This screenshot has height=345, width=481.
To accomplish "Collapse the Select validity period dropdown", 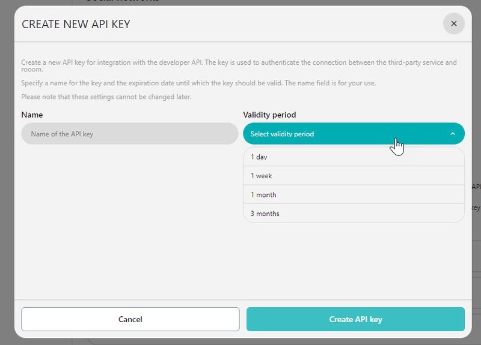I will (354, 134).
